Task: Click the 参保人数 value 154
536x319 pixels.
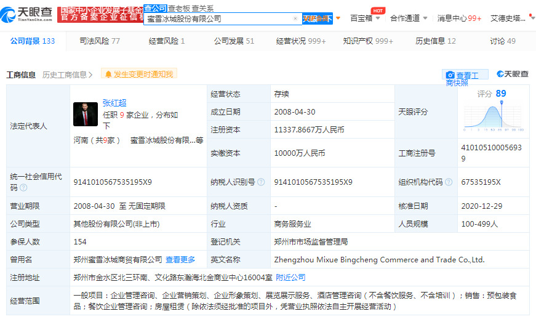Action: (x=80, y=242)
